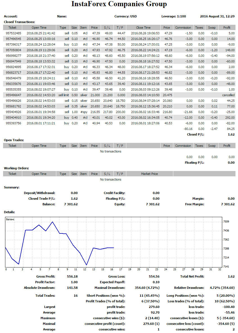Viewport: 238px width, 333px height.
Task: Click the 7141 value on chart axis
Action: point(226,267)
